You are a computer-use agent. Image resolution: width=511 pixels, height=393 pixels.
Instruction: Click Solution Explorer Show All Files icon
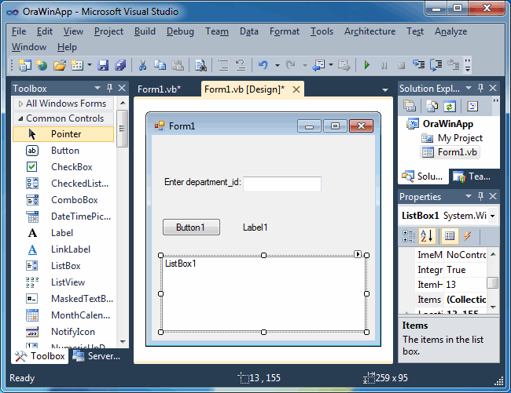coord(432,106)
